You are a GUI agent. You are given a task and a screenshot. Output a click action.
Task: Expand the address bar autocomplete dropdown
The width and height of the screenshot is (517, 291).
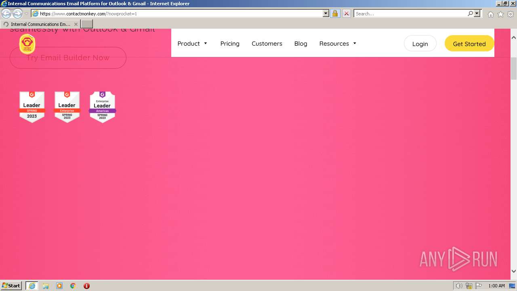[x=326, y=13]
